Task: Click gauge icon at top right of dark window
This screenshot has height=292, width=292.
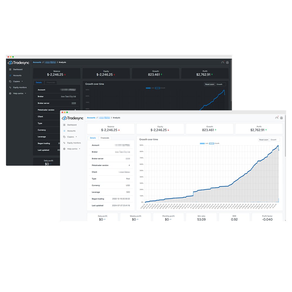Action: click(x=223, y=62)
